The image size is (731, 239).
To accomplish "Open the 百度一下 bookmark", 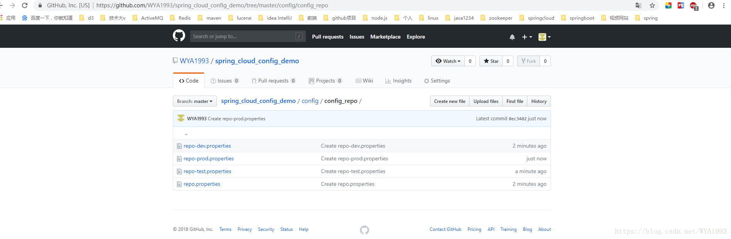I will coord(47,18).
